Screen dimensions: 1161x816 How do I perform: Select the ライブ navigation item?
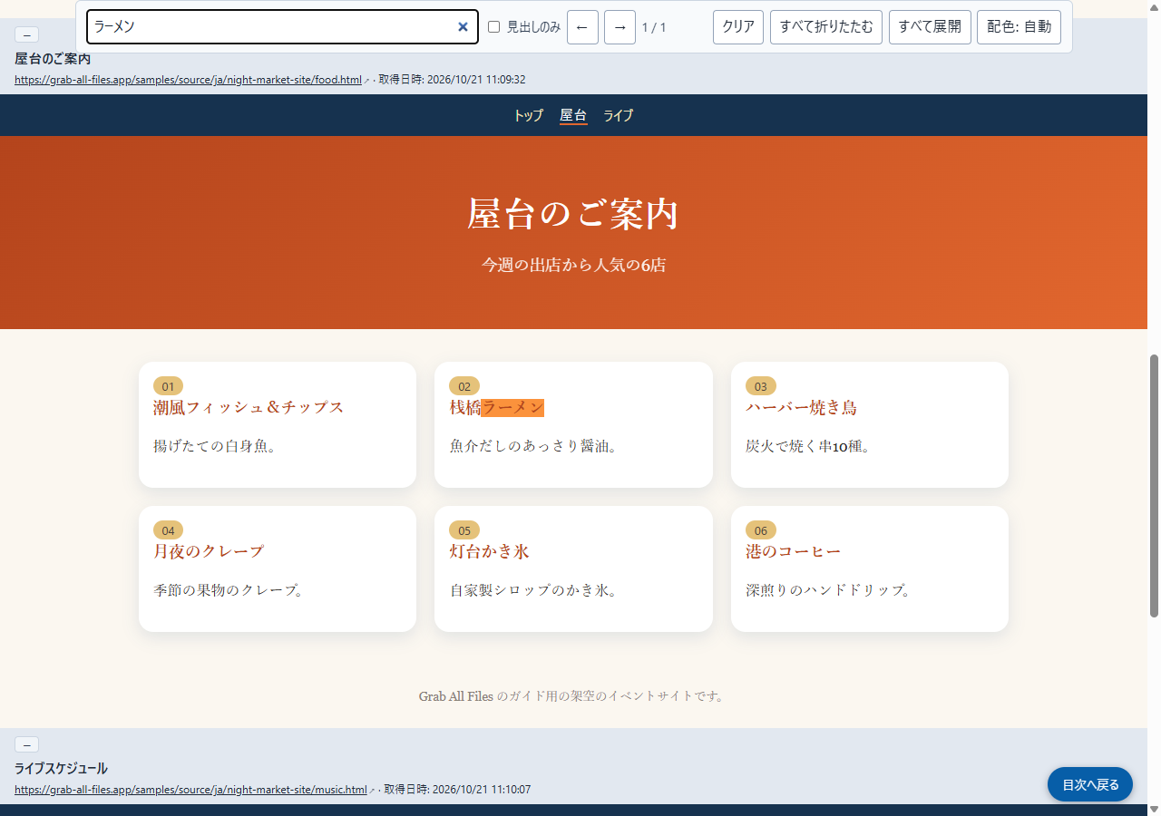point(619,115)
